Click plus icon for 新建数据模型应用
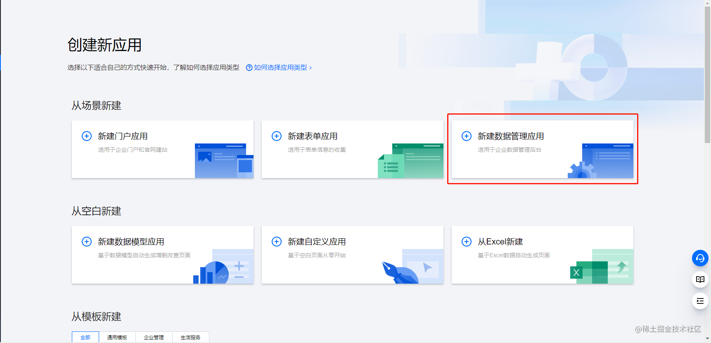The image size is (711, 343). (x=87, y=242)
